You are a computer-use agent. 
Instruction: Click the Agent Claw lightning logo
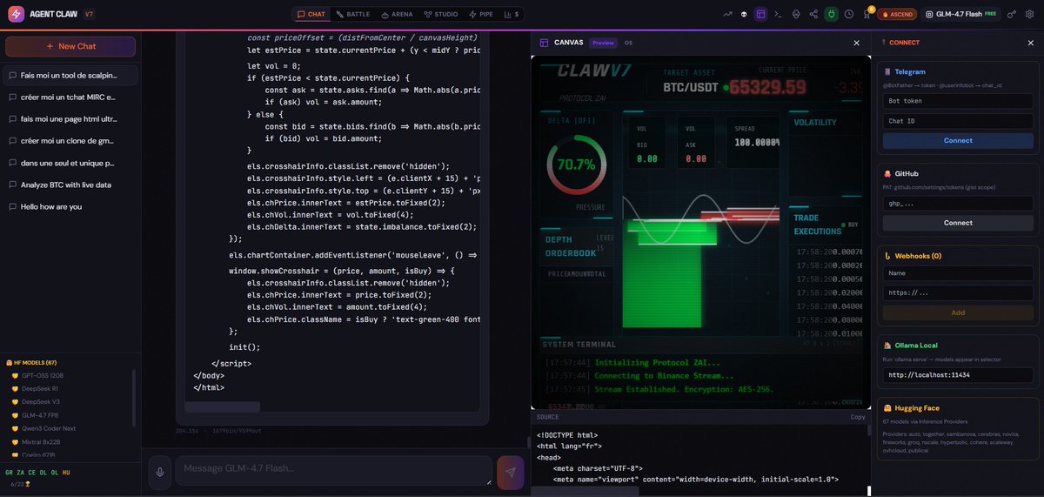click(x=16, y=14)
